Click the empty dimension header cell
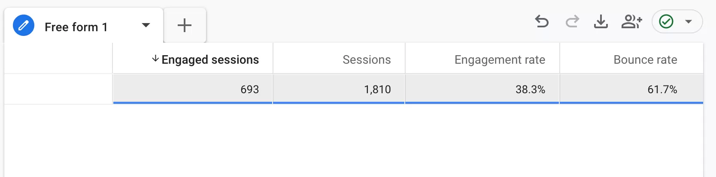716x177 pixels. (58, 58)
